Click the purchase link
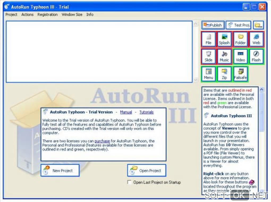This screenshot has height=202, width=271. (102, 141)
